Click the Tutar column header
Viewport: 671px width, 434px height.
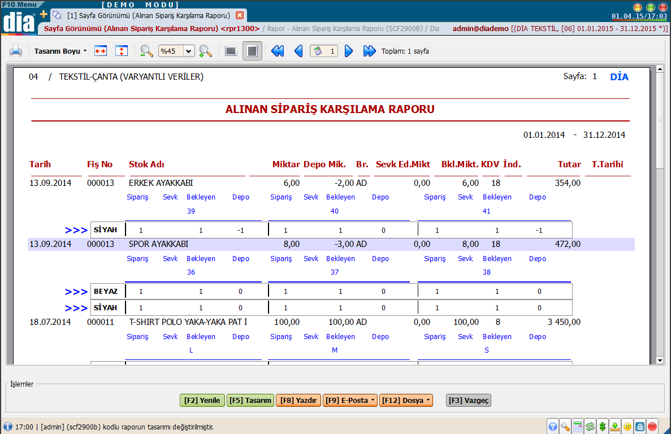pos(569,164)
